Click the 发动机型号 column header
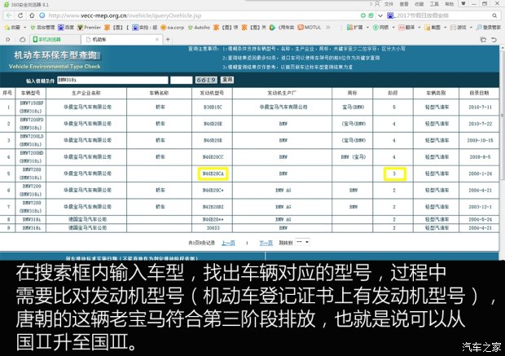The width and height of the screenshot is (505, 356). [x=212, y=93]
